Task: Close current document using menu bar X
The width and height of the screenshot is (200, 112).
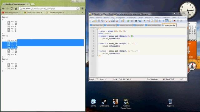Action: [186, 18]
